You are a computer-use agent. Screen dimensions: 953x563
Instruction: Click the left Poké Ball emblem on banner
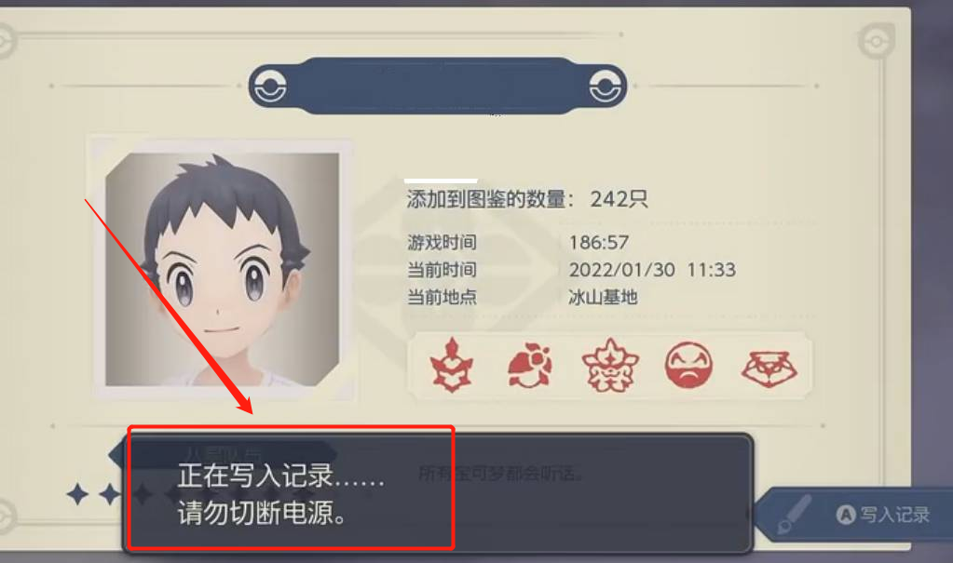pos(270,87)
